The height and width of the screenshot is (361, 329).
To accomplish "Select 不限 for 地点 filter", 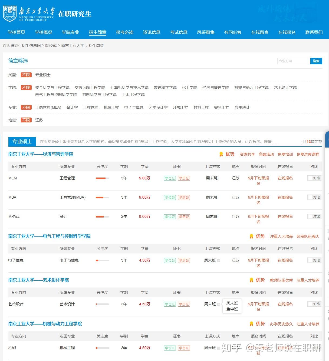I will point(26,120).
